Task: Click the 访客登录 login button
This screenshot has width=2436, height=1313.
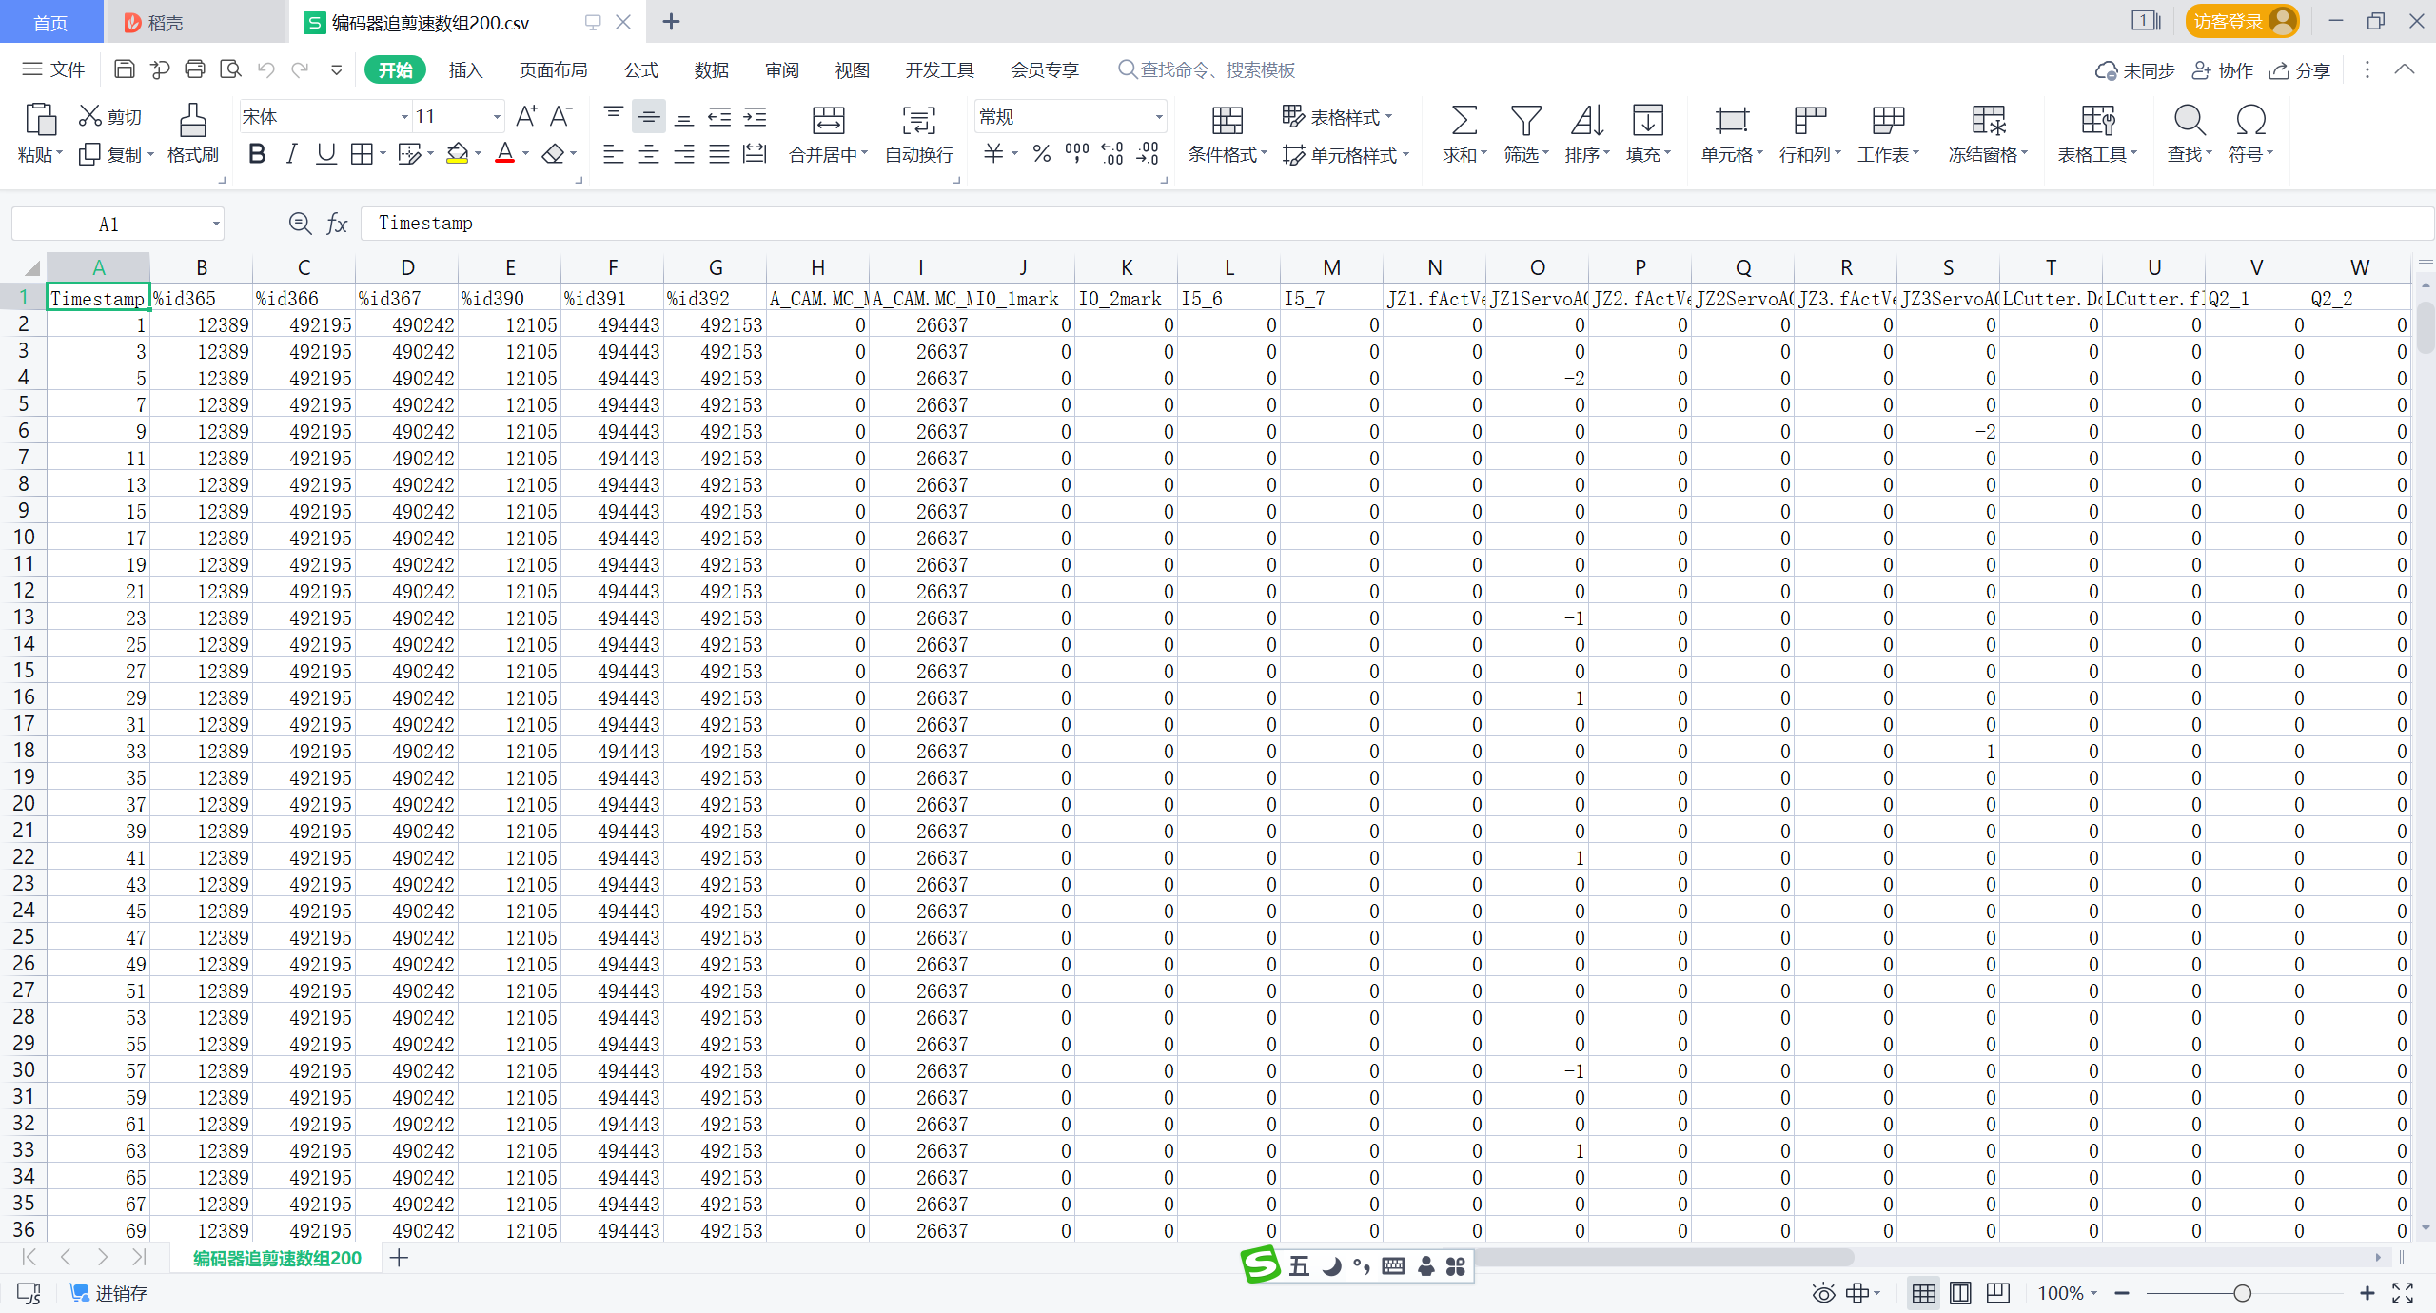Action: click(2242, 21)
